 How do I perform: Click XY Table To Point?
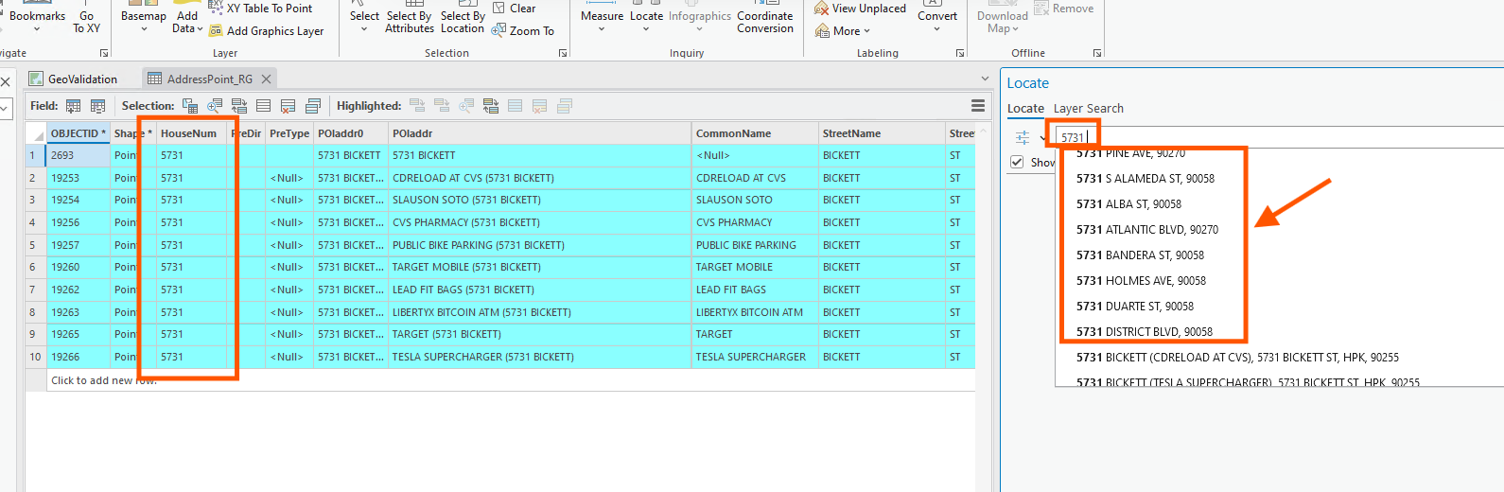click(x=260, y=9)
